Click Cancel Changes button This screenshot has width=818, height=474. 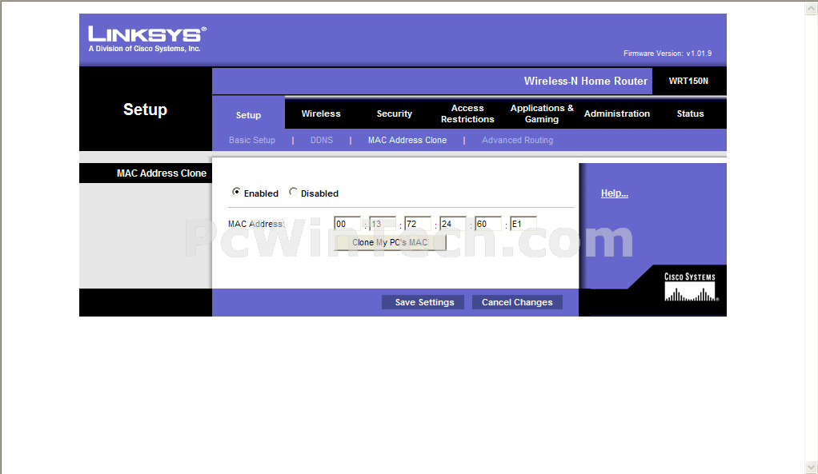pos(517,302)
